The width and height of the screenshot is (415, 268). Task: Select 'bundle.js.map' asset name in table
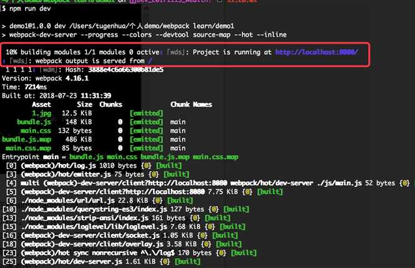tap(26, 139)
